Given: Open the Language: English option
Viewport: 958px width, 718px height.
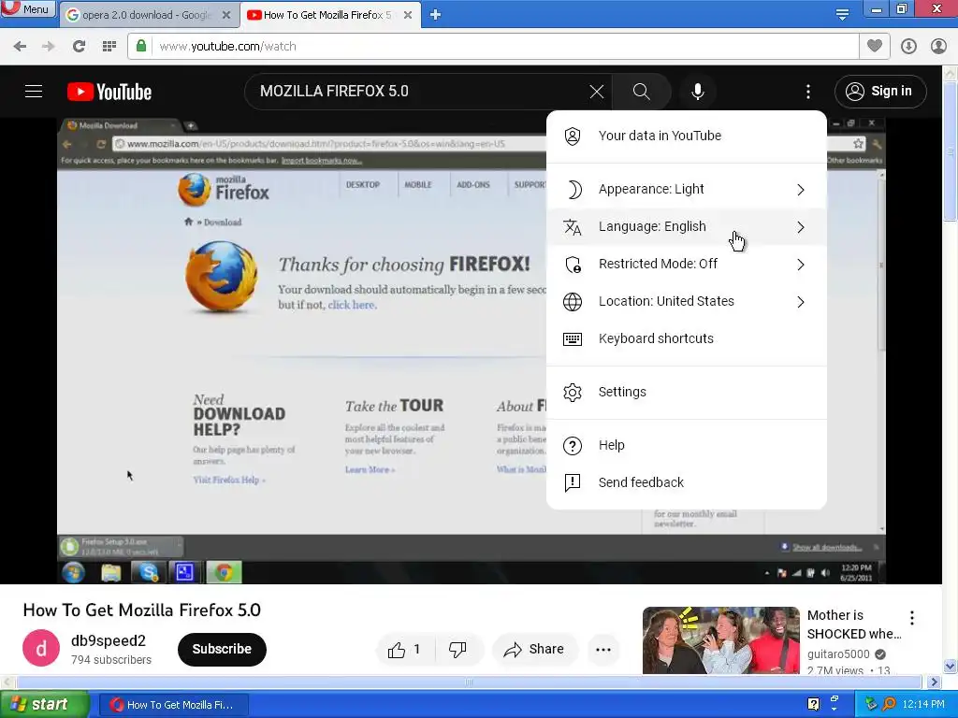Looking at the screenshot, I should 686,226.
